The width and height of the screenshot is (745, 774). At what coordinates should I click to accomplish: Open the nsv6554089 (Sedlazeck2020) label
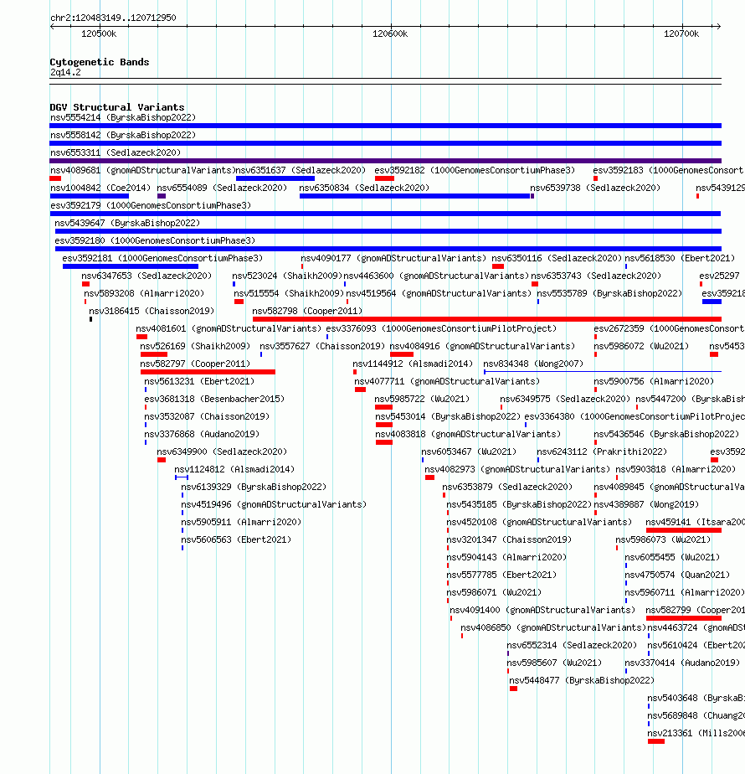pos(222,188)
